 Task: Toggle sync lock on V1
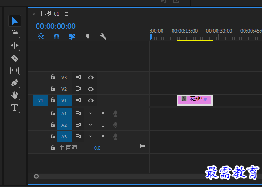pos(78,100)
